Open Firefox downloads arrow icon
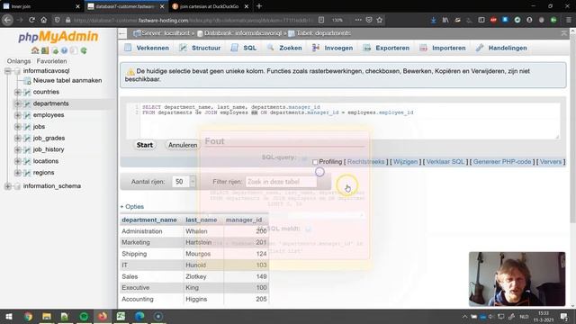576x324 pixels. (434, 20)
